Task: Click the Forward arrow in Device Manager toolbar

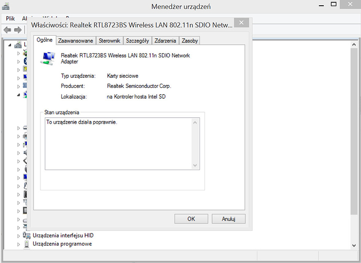Action: tap(18, 30)
